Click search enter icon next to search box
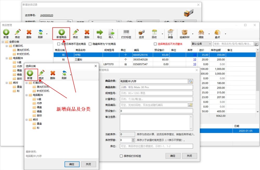 pos(256,44)
